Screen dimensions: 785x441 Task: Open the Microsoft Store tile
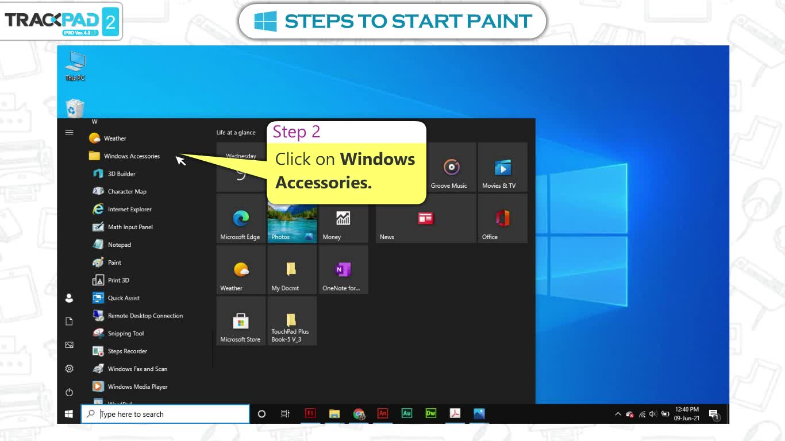point(241,321)
